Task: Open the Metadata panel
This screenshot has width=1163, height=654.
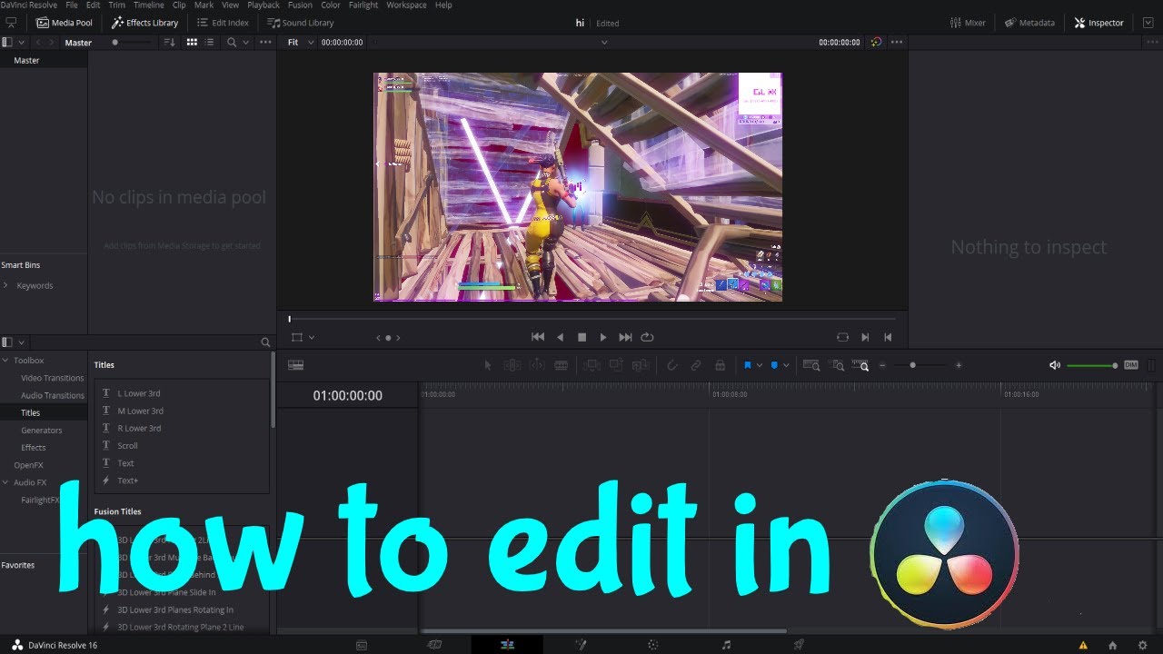Action: pyautogui.click(x=1029, y=23)
